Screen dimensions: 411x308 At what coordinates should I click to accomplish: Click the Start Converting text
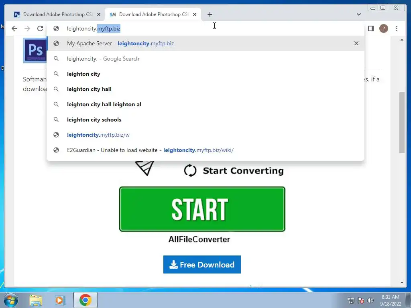tap(243, 171)
